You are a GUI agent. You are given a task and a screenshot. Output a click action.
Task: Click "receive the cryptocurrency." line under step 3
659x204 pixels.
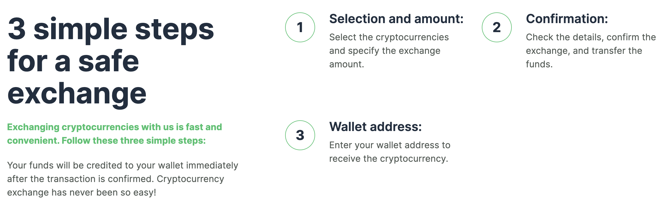[389, 159]
